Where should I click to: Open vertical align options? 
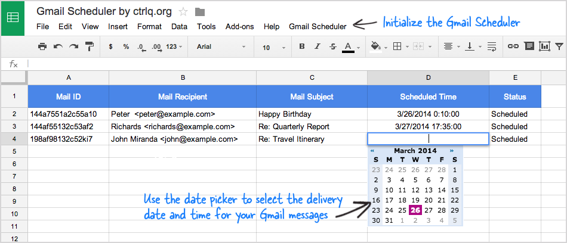(x=470, y=46)
